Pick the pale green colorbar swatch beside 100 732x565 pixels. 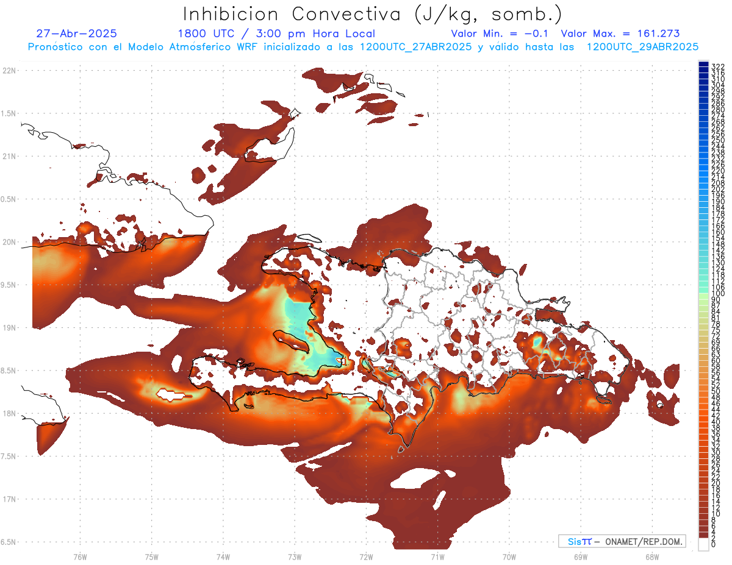click(703, 296)
